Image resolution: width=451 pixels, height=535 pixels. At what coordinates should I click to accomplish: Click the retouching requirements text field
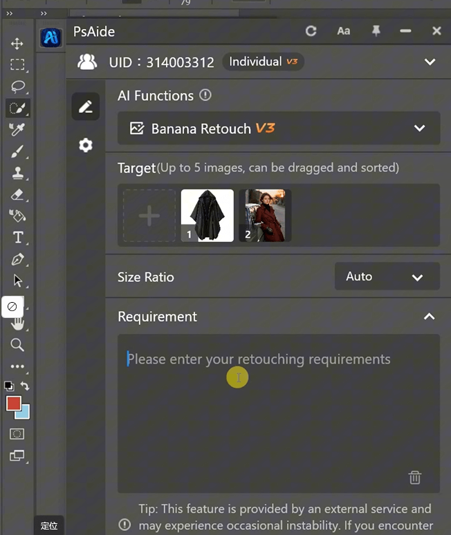pos(279,413)
